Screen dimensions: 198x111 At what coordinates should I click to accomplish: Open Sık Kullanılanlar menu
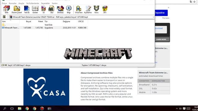[x=33, y=3]
